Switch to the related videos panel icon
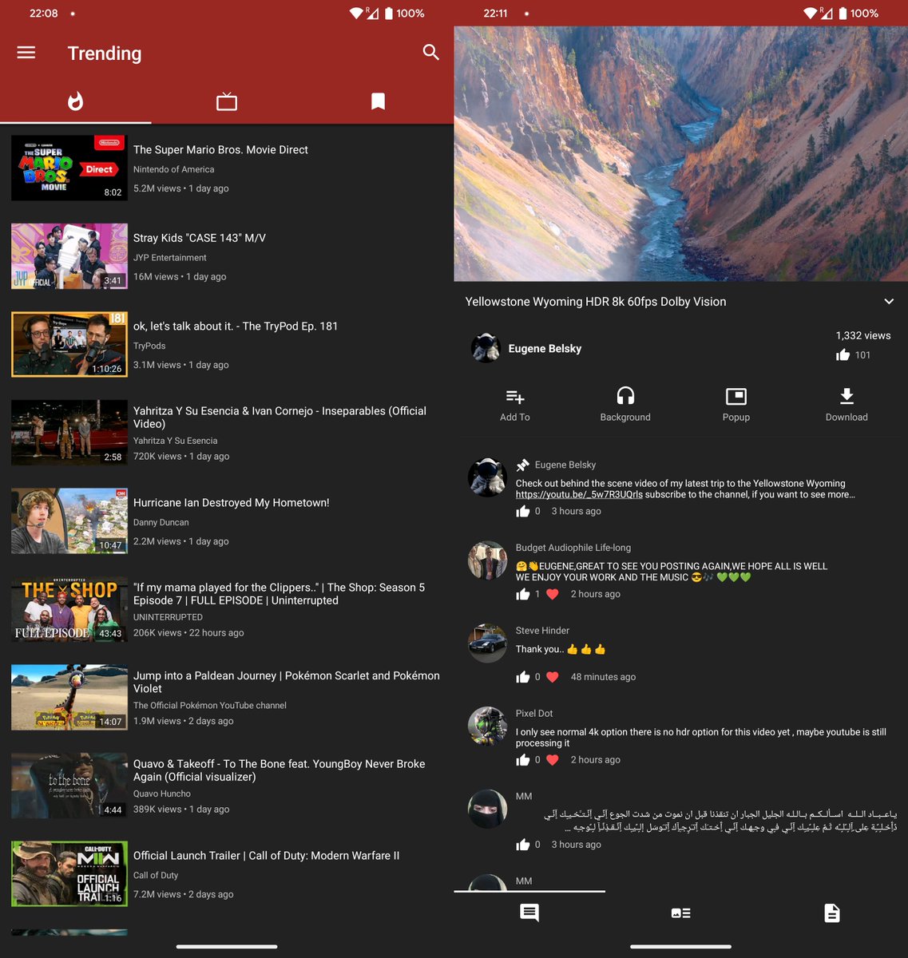Image resolution: width=908 pixels, height=958 pixels. tap(680, 912)
